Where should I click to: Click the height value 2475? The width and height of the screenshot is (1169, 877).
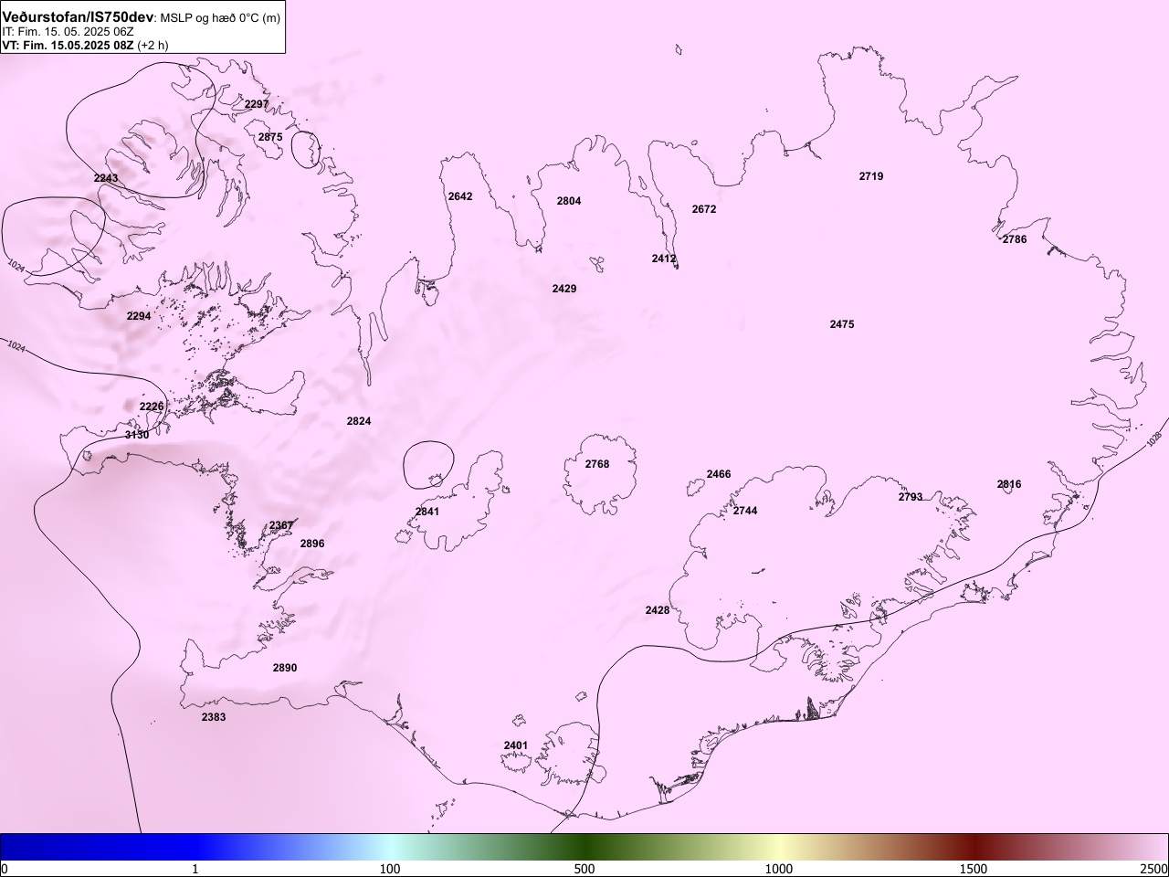[x=842, y=324]
